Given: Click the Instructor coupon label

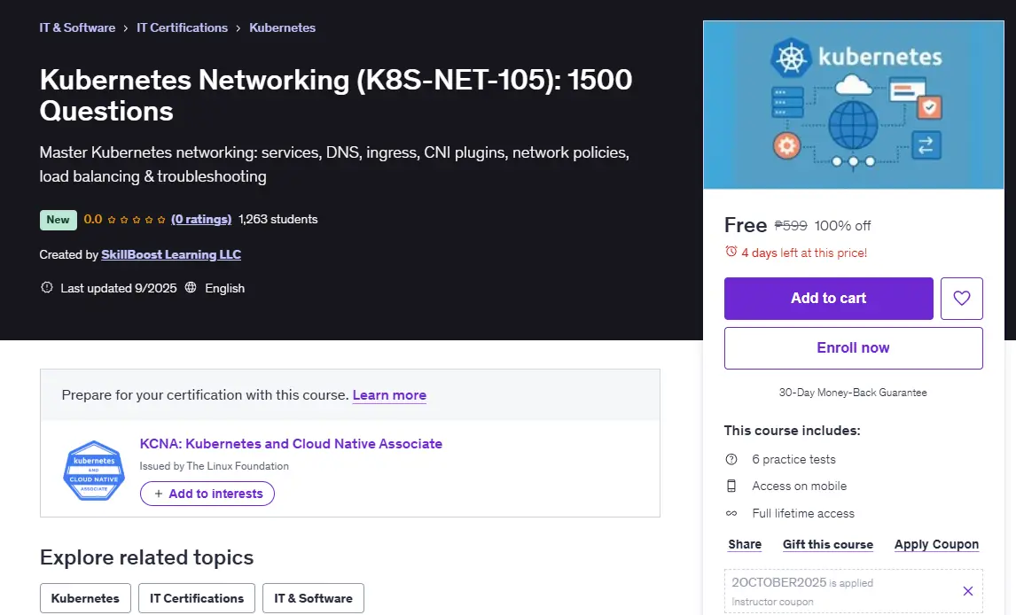Looking at the screenshot, I should point(772,602).
